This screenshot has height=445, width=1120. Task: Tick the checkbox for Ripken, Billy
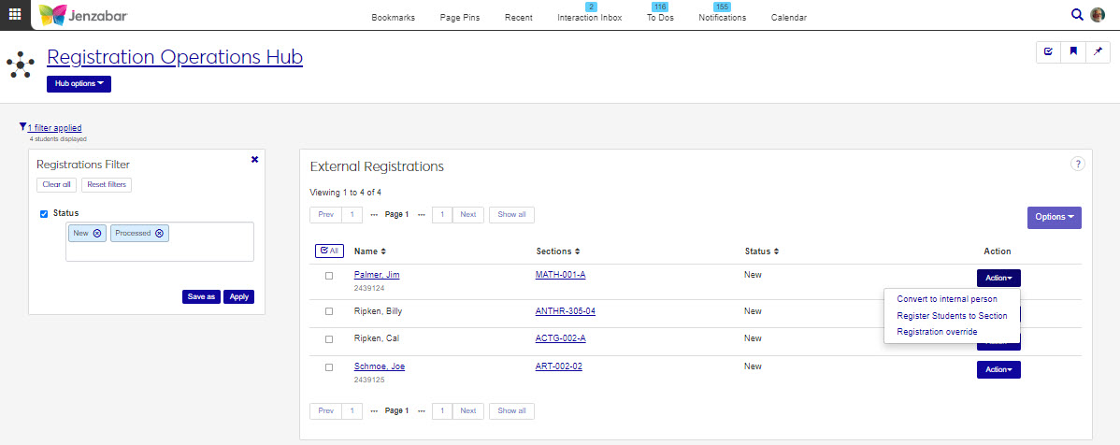click(328, 311)
